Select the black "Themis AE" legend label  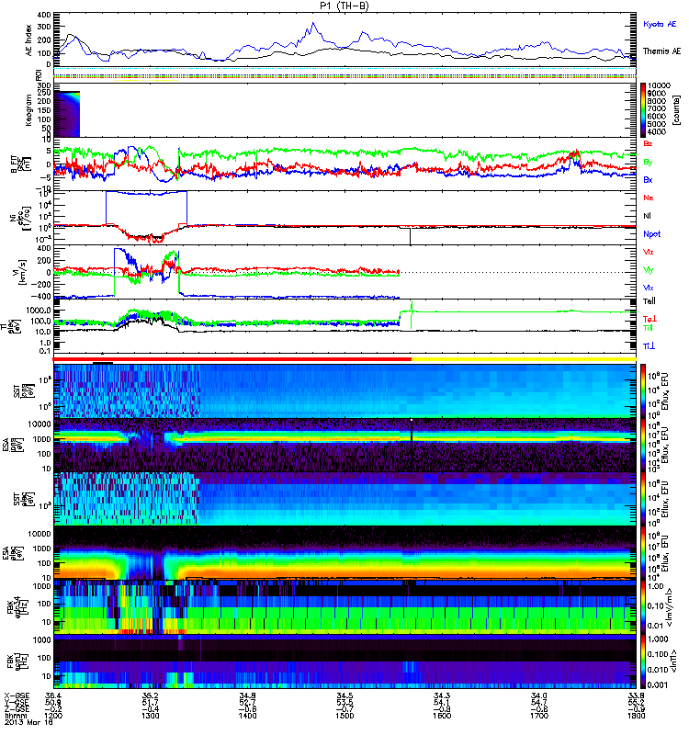pos(661,51)
